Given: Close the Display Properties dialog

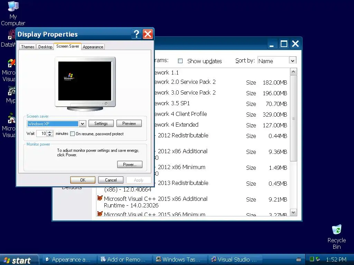Looking at the screenshot, I should (148, 34).
